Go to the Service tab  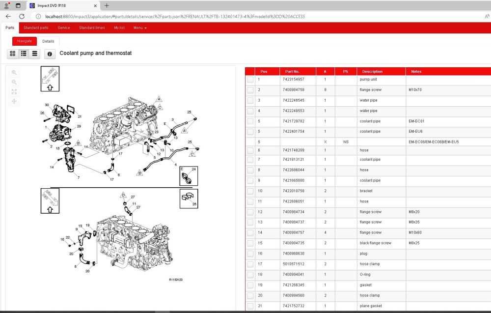[64, 28]
